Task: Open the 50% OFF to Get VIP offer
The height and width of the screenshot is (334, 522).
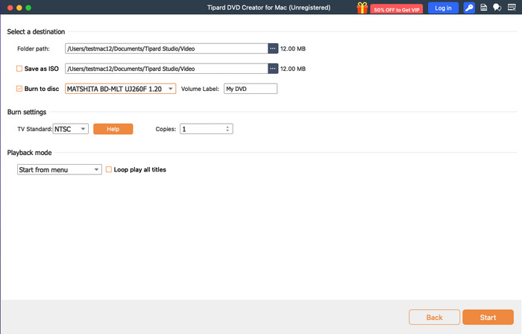Action: (397, 9)
